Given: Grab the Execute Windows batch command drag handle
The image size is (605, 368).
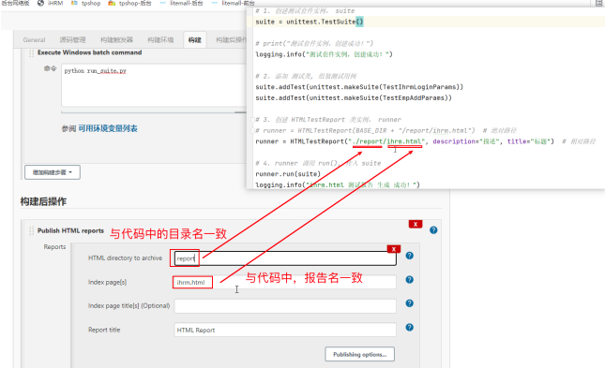Looking at the screenshot, I should [31, 52].
